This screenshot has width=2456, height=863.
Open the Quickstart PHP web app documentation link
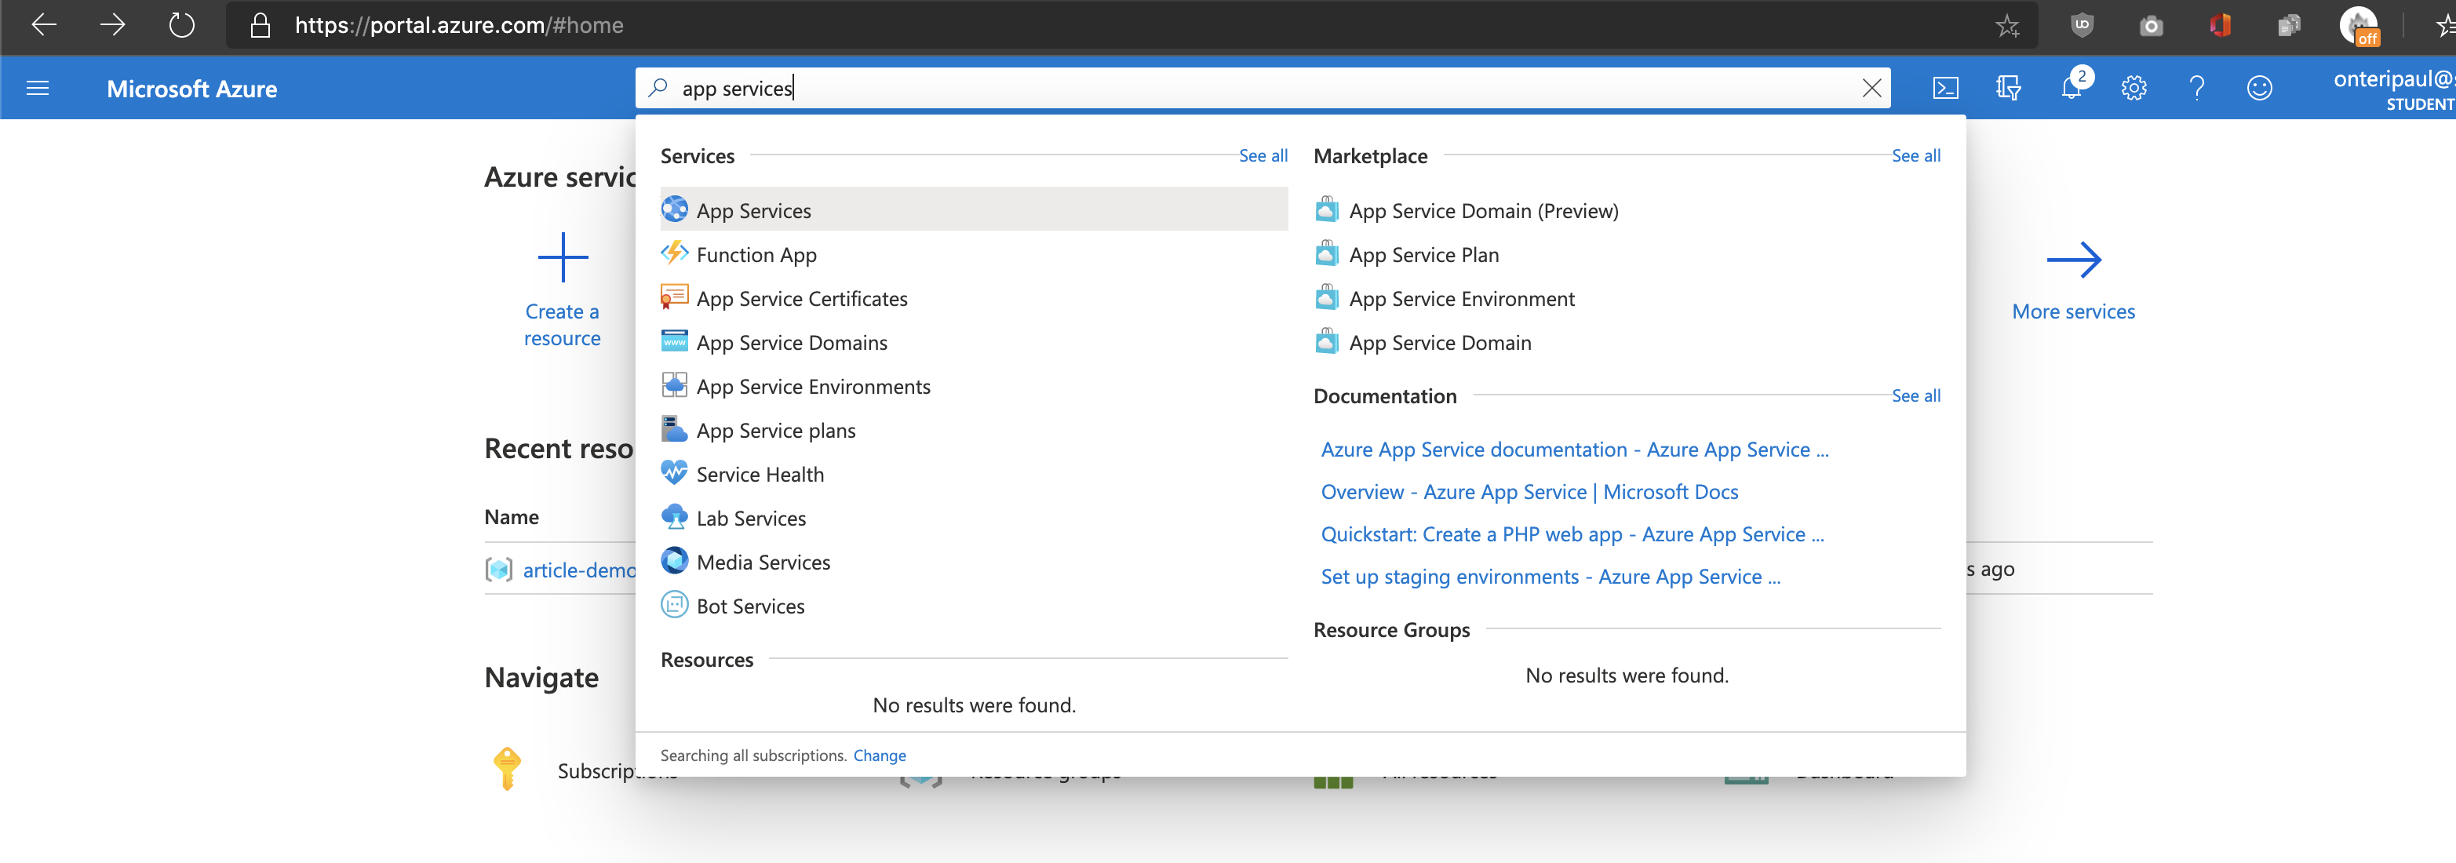coord(1571,534)
